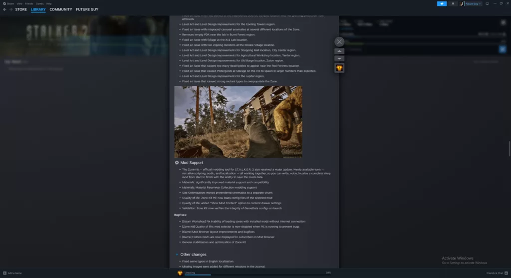Navigate back with the left arrow
Screen dimensions: 511x278
4,9
